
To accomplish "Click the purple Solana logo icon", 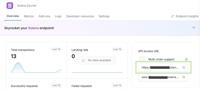I will (10, 5).
